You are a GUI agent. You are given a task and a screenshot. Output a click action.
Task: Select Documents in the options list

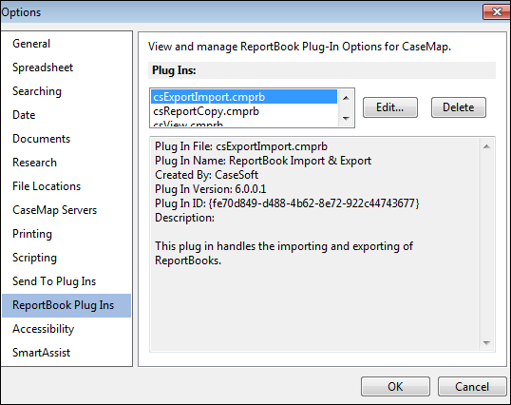(x=42, y=139)
